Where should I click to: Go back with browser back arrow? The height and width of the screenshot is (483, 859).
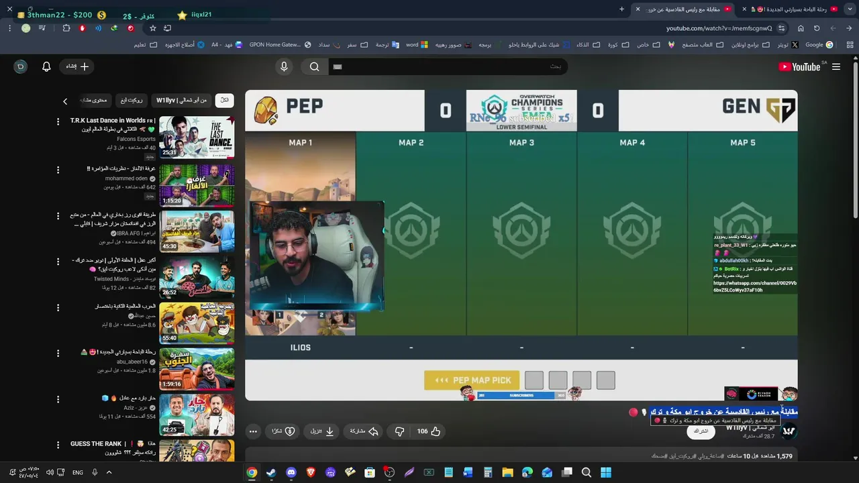849,28
